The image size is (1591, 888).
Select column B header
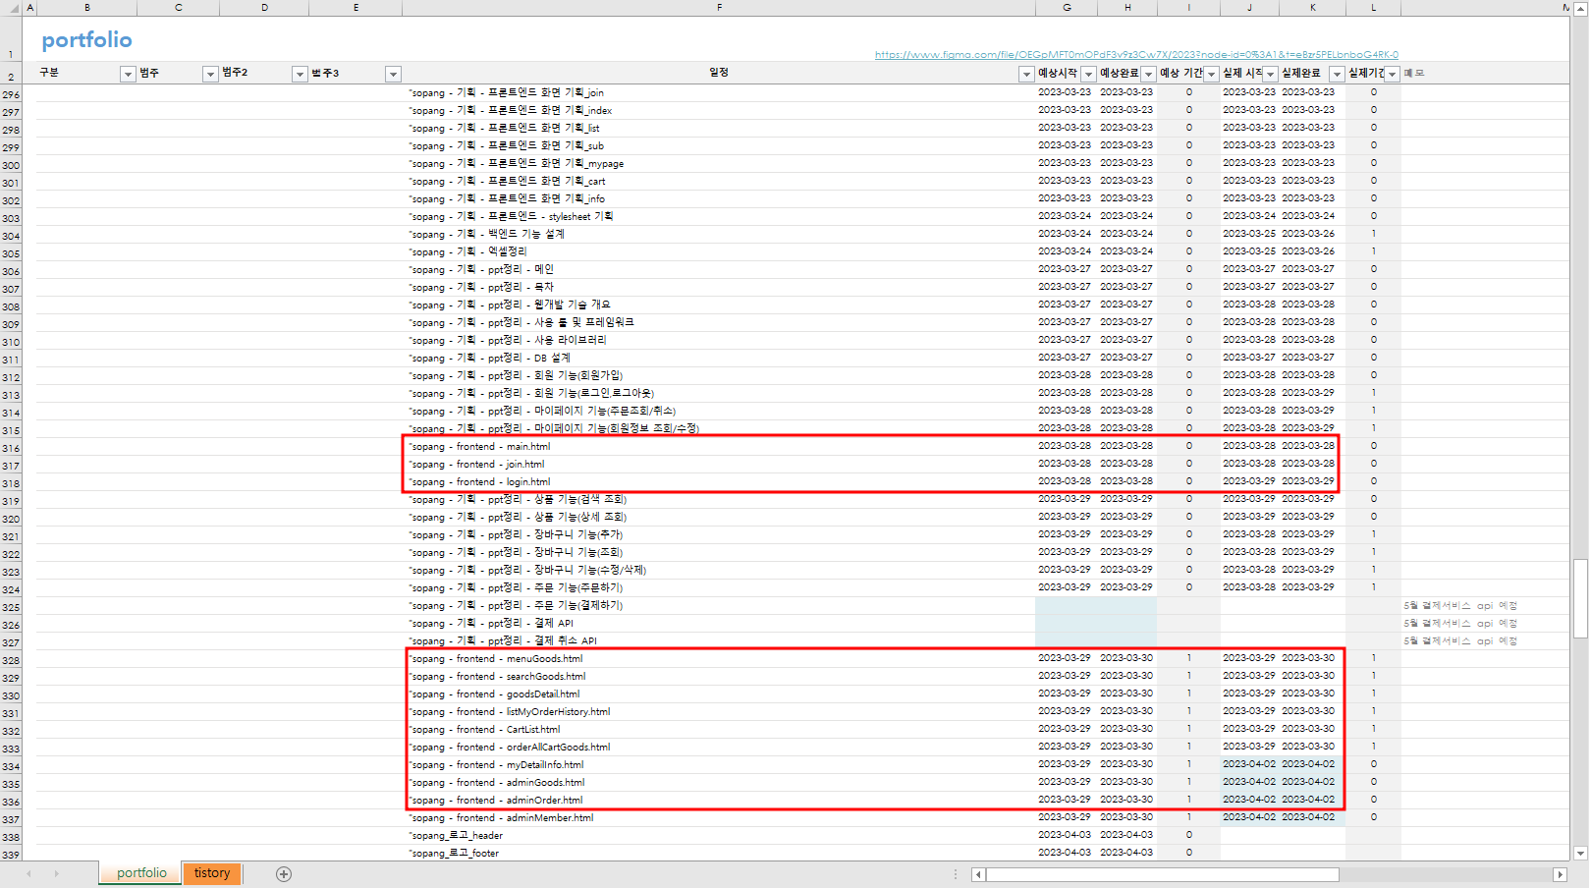[86, 8]
